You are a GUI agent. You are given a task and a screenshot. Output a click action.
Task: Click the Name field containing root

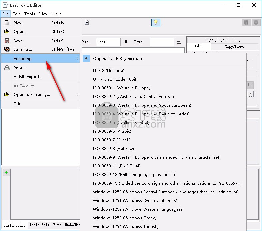108,42
